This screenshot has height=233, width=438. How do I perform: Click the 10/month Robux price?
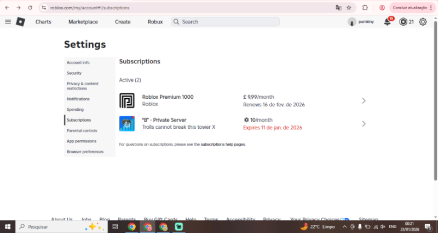[258, 120]
